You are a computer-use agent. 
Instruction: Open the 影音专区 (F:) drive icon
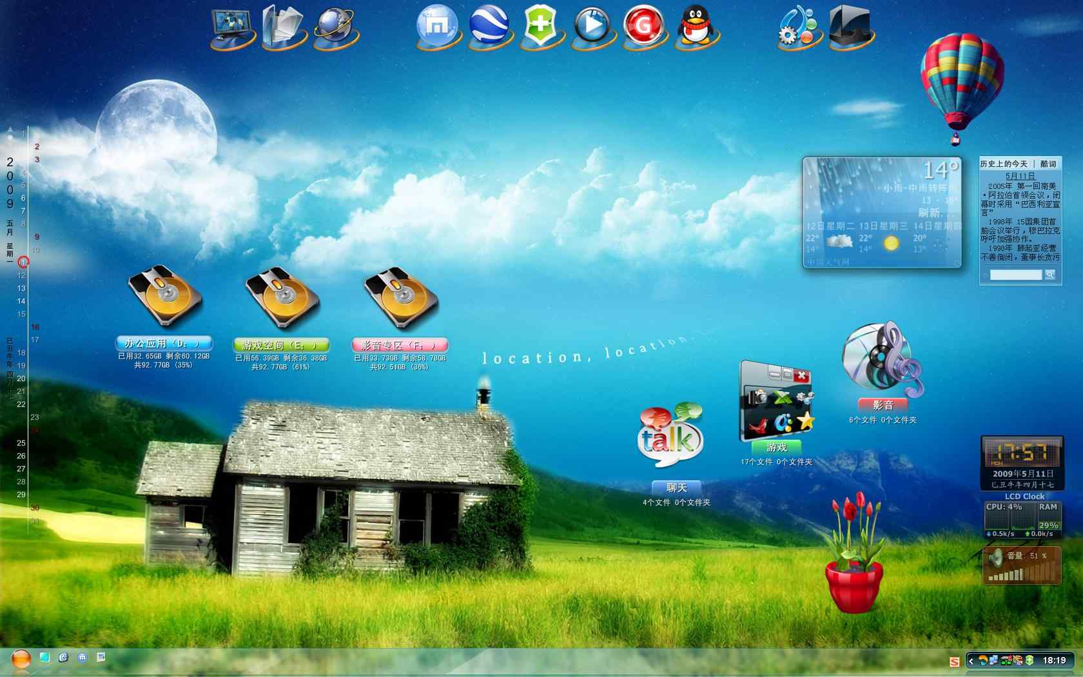[400, 299]
